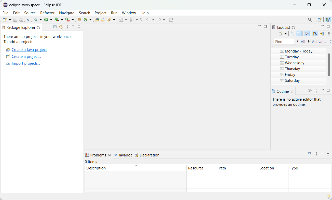The image size is (332, 200).
Task: Click the magnifier Quick Access search icon
Action: [x=310, y=20]
